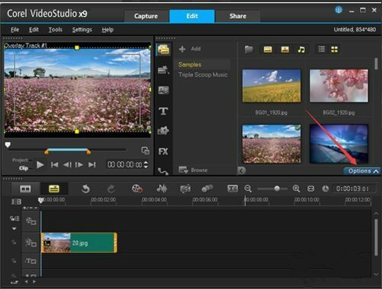Image resolution: width=382 pixels, height=289 pixels.
Task: Select the Transition library icon (AB)
Action: (x=163, y=90)
